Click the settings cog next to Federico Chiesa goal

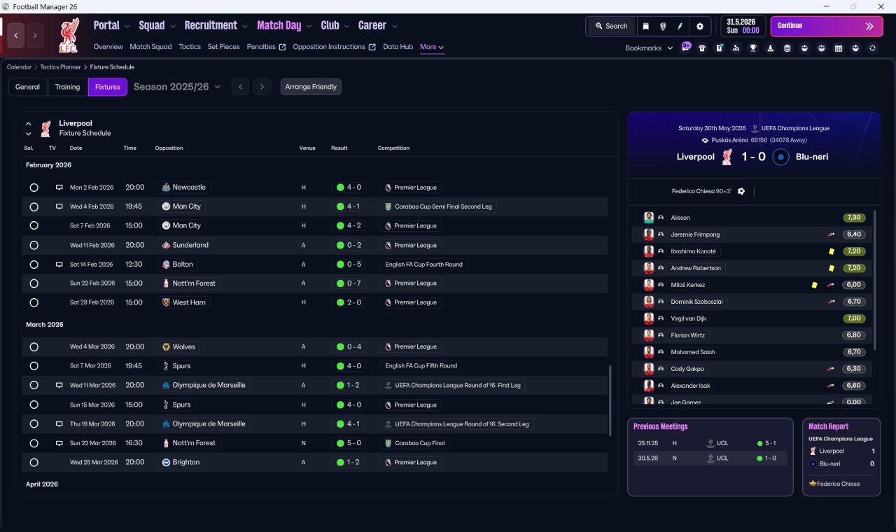[x=741, y=191]
